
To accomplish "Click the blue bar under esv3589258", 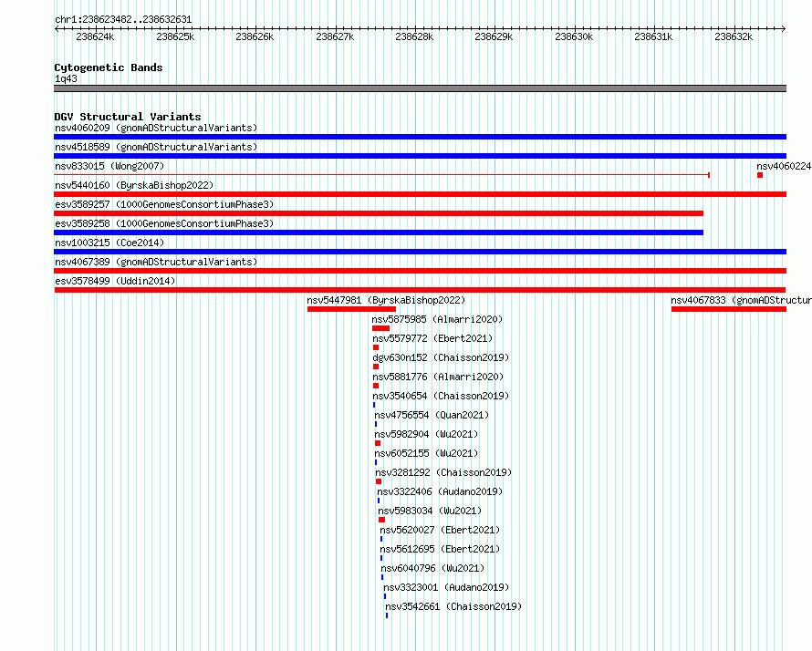I will (379, 232).
